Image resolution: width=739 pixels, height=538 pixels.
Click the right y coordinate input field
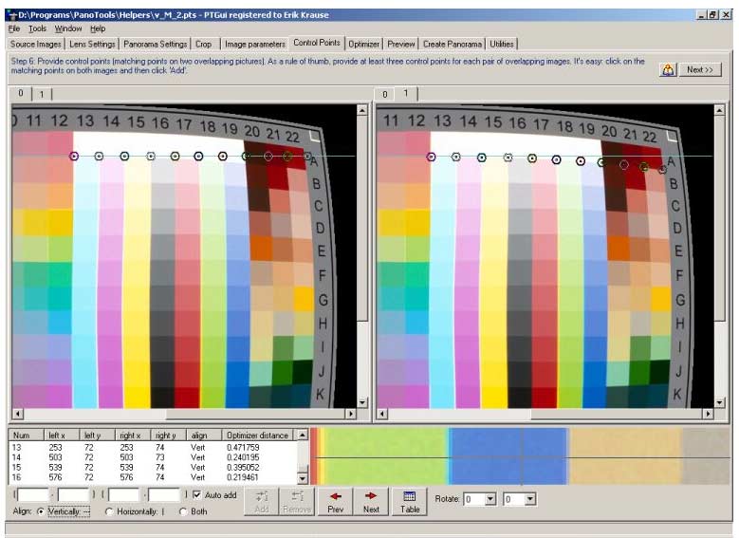point(164,494)
